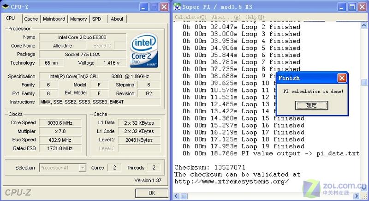Click the Package value Socket 775 LGA
The image size is (369, 201).
[x=83, y=55]
